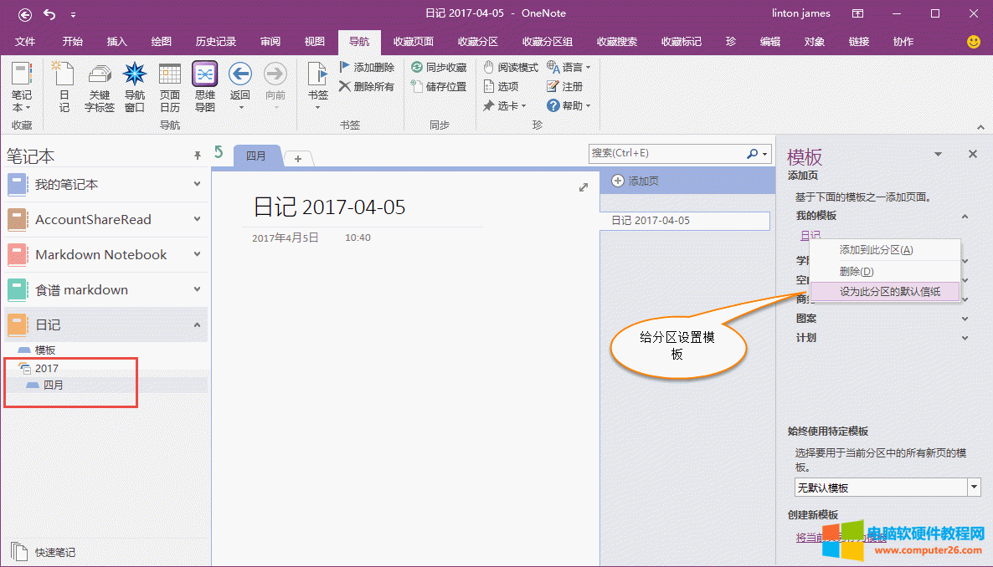Expand the full page view arrow
Image resolution: width=993 pixels, height=567 pixels.
click(584, 188)
